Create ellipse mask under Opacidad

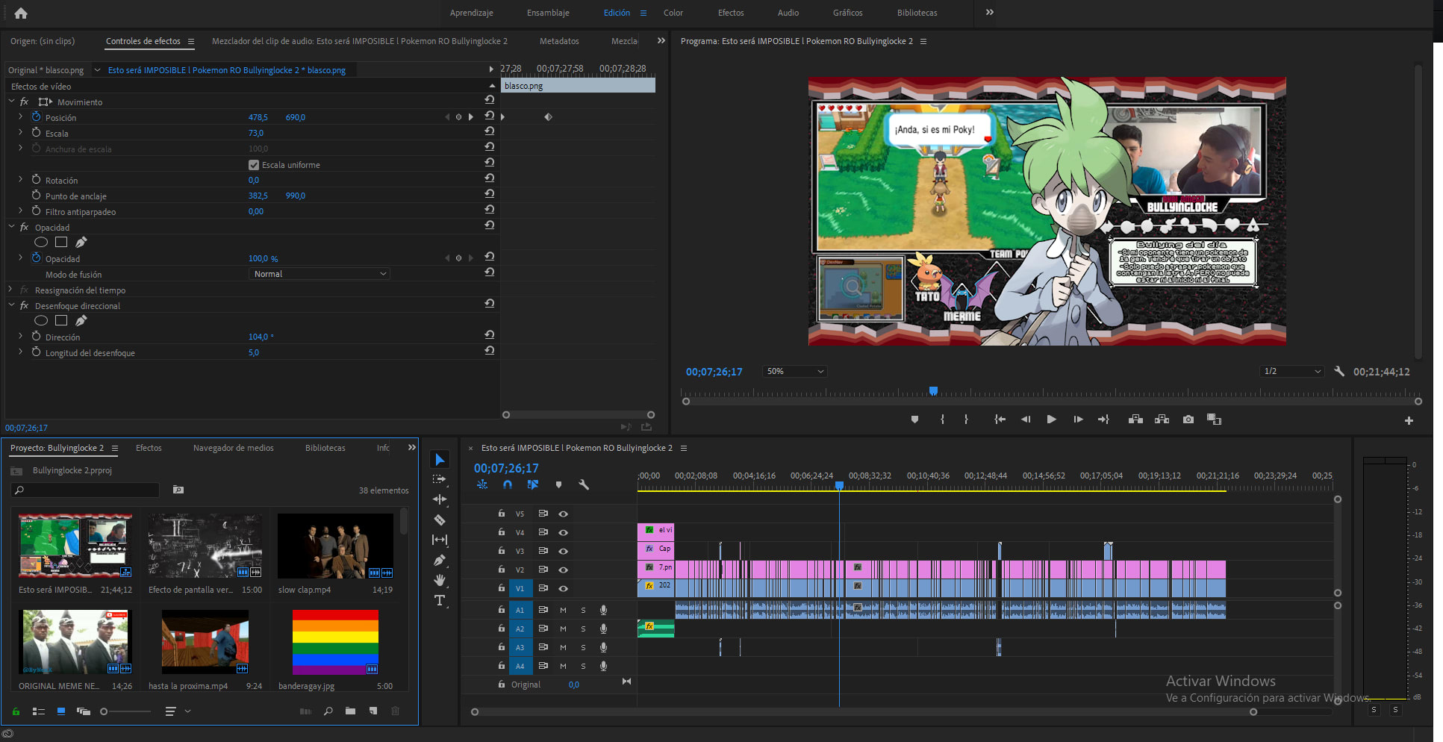[41, 242]
